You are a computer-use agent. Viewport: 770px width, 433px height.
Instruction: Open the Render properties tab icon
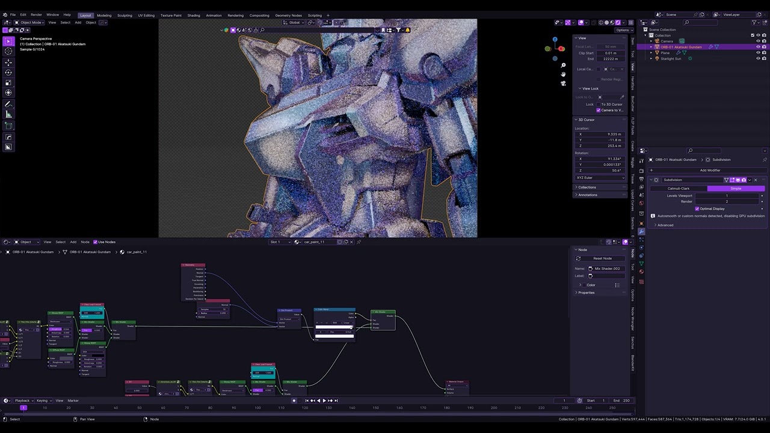[641, 170]
